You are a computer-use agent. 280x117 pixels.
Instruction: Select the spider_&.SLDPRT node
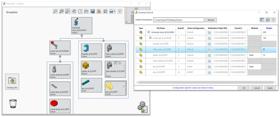[92, 68]
